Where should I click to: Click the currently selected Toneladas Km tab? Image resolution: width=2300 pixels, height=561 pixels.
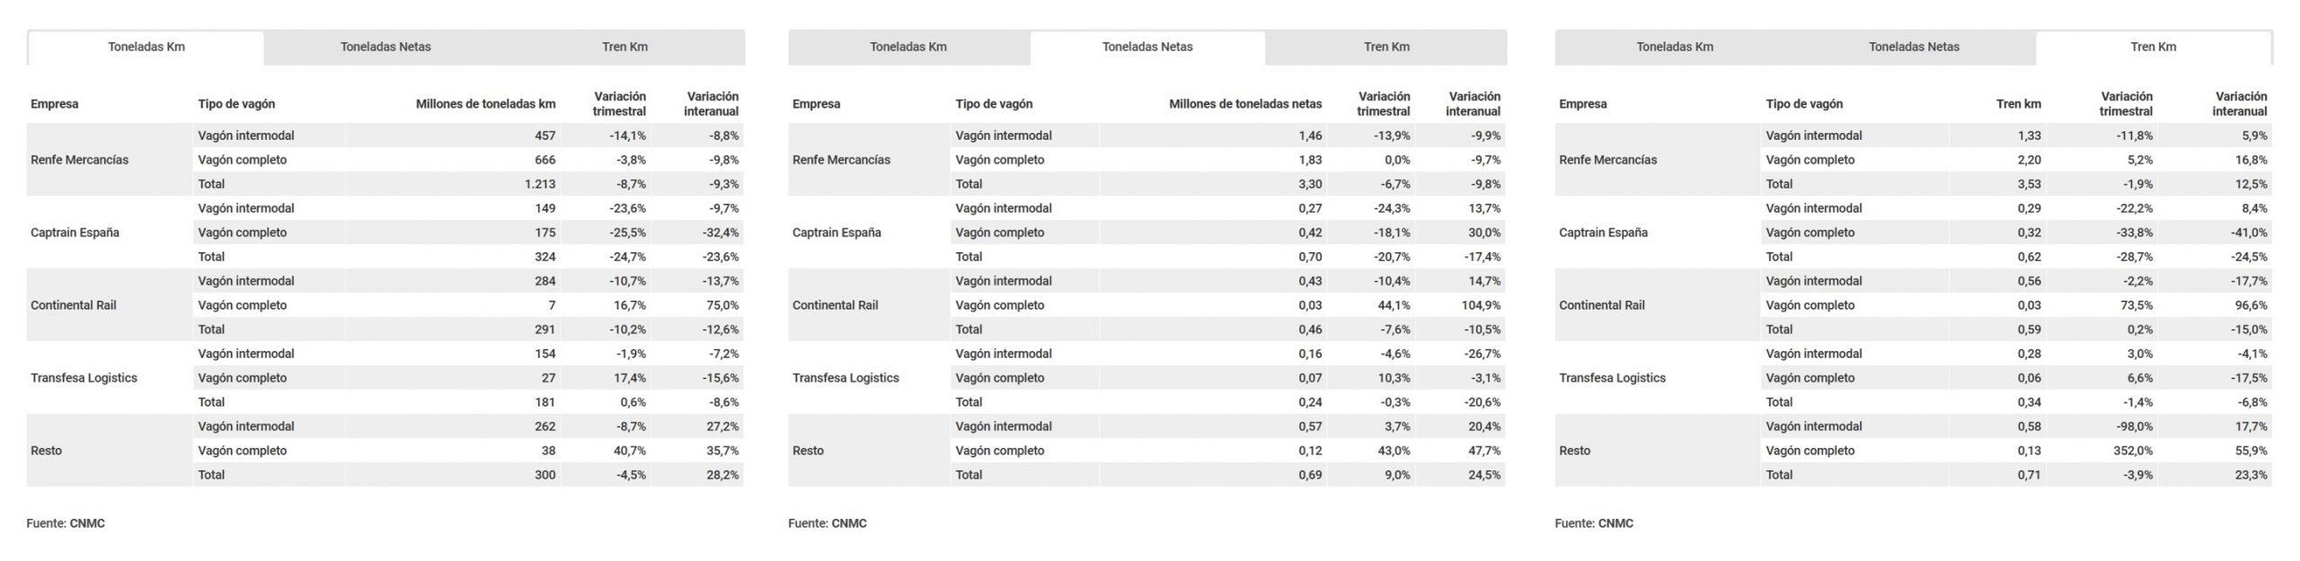point(146,47)
